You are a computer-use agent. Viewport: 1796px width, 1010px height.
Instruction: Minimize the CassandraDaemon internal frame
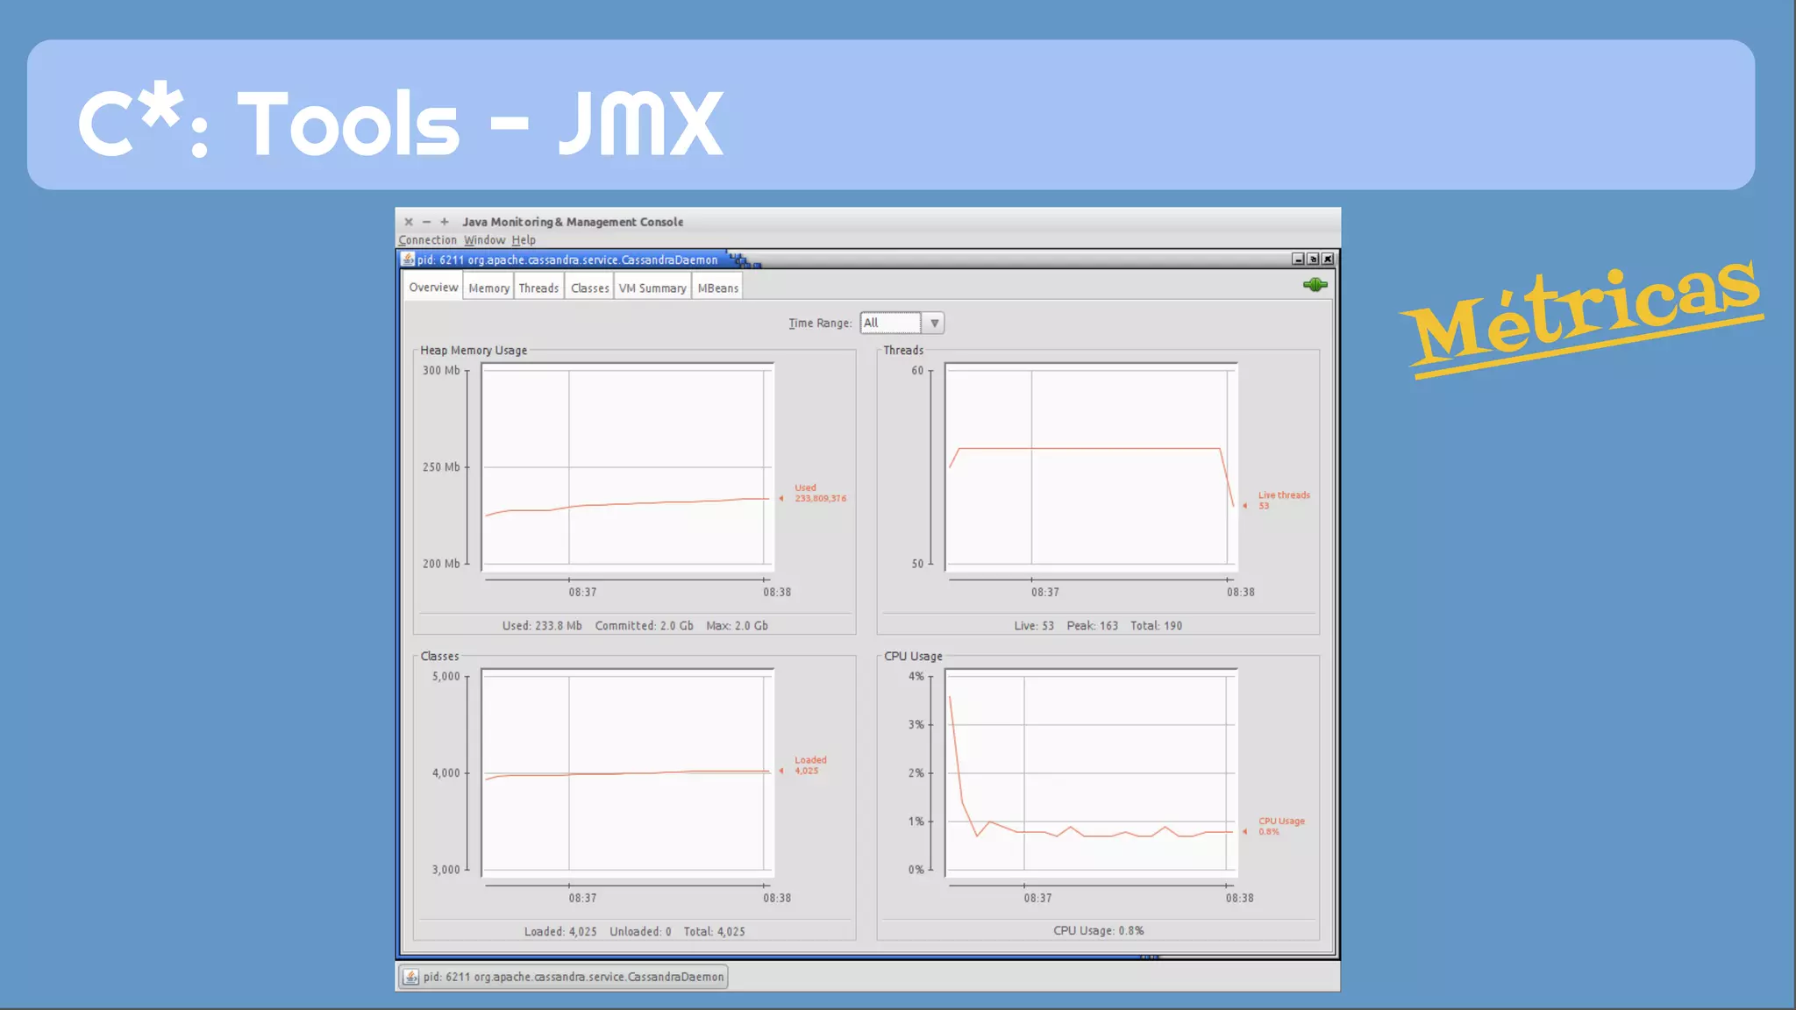coord(1298,259)
